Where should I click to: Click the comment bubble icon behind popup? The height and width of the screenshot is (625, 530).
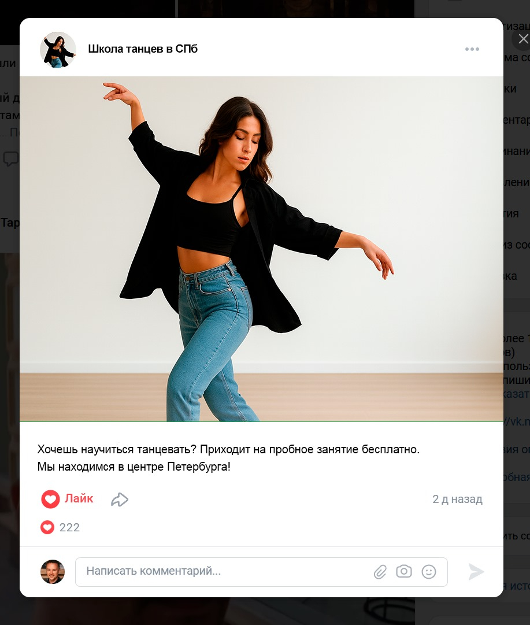point(10,158)
